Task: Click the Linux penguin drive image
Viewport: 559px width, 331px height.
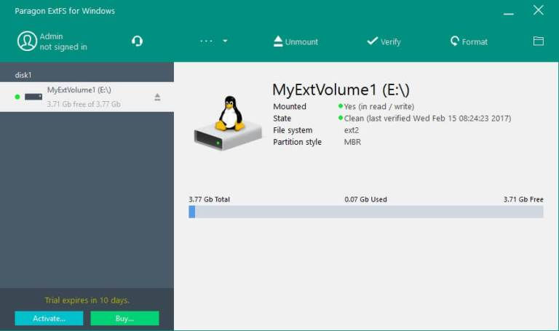Action: [228, 123]
